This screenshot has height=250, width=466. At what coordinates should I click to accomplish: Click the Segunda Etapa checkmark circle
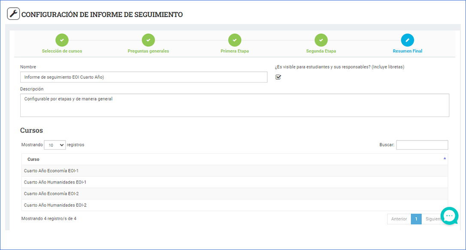tap(321, 40)
